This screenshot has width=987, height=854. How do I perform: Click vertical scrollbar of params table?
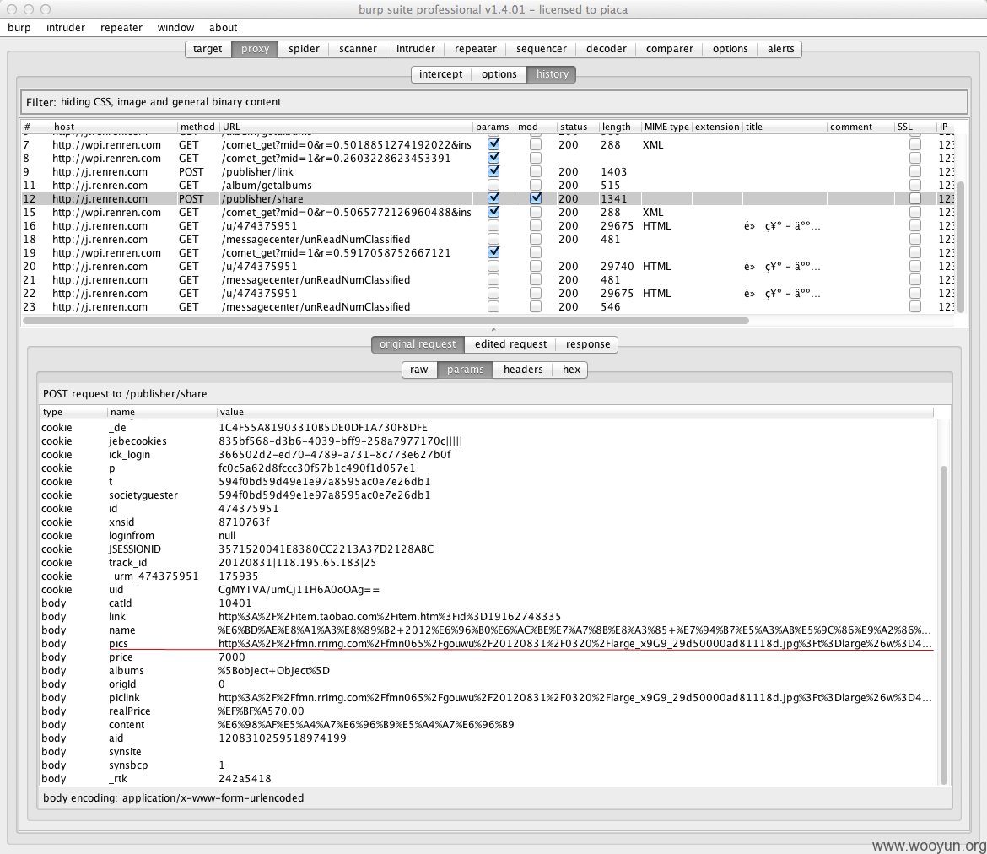coord(944,624)
